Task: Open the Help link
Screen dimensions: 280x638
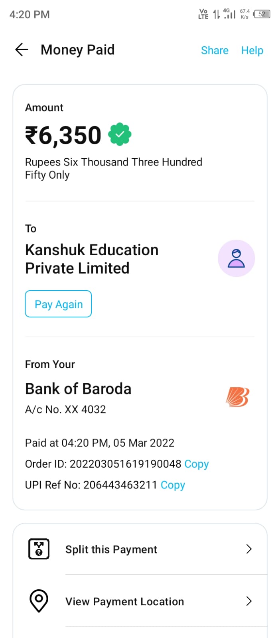Action: 252,50
